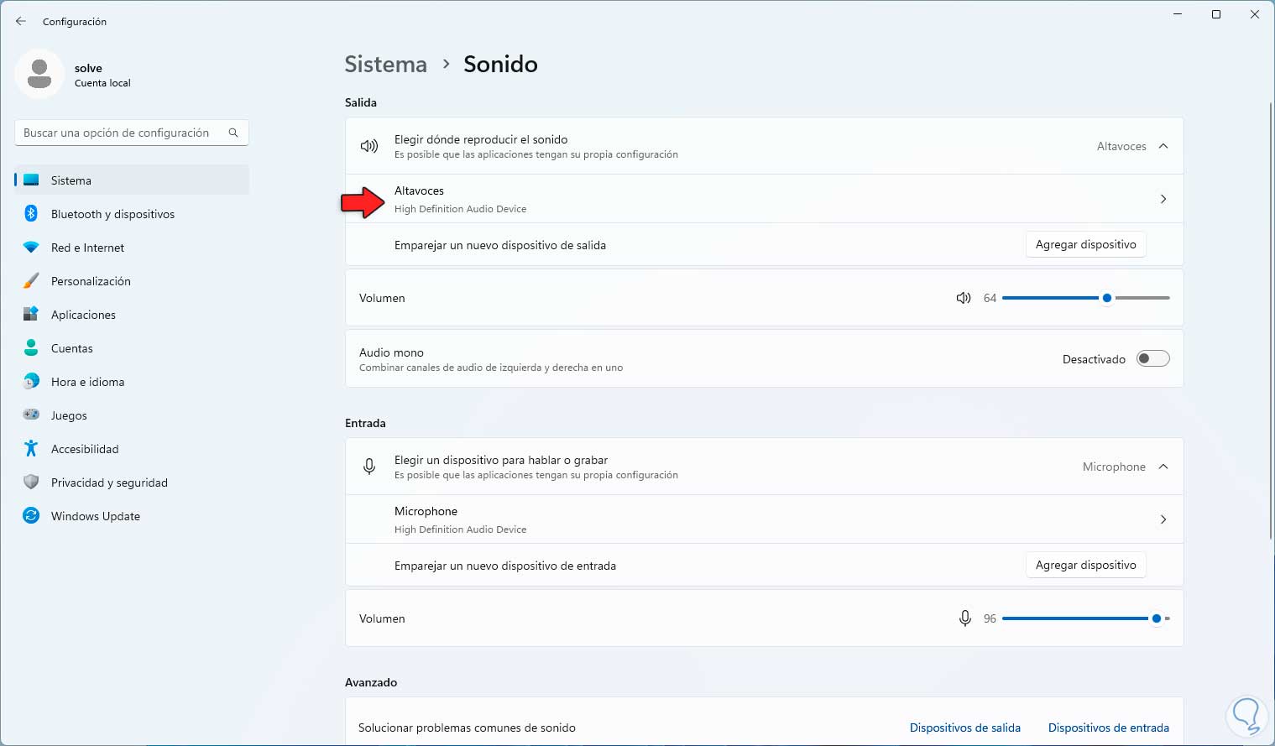Enable the Audio mono toggle
Viewport: 1275px width, 746px height.
[x=1152, y=359]
